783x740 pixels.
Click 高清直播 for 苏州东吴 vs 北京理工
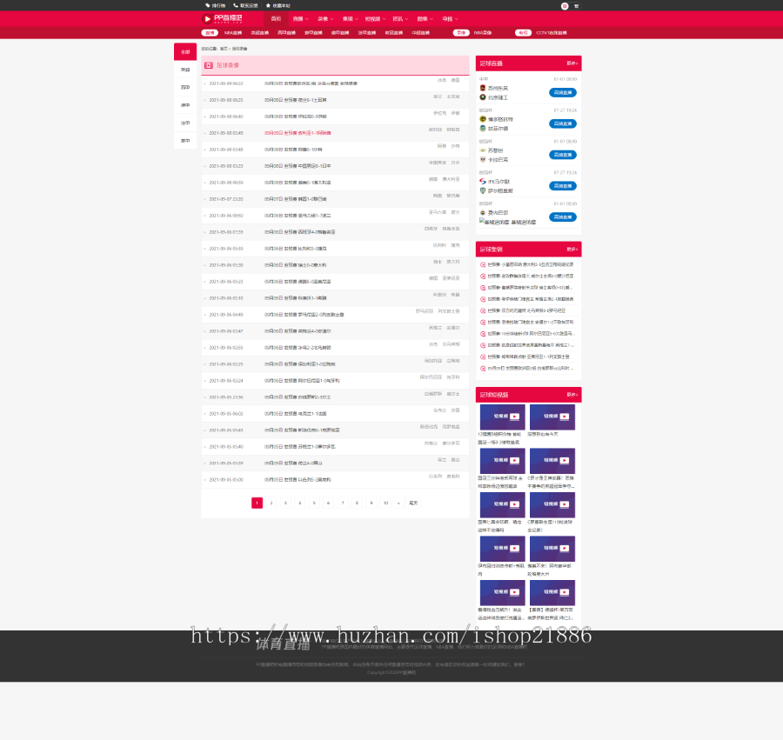point(563,93)
